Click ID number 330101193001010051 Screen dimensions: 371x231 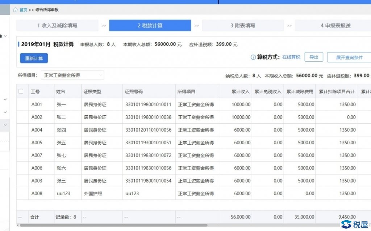coord(148,143)
